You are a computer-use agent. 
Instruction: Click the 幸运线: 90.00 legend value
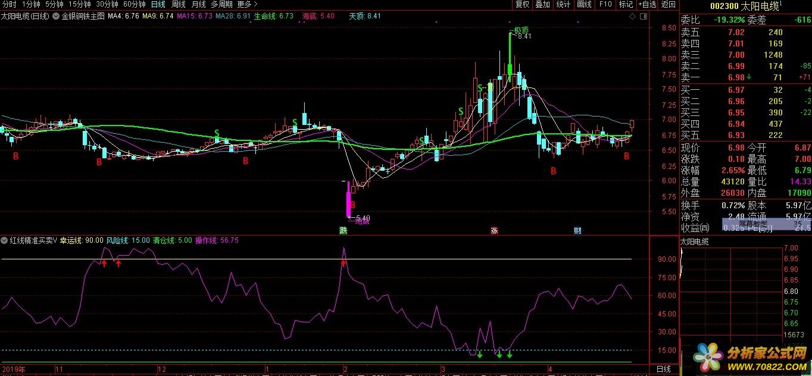tap(82, 241)
